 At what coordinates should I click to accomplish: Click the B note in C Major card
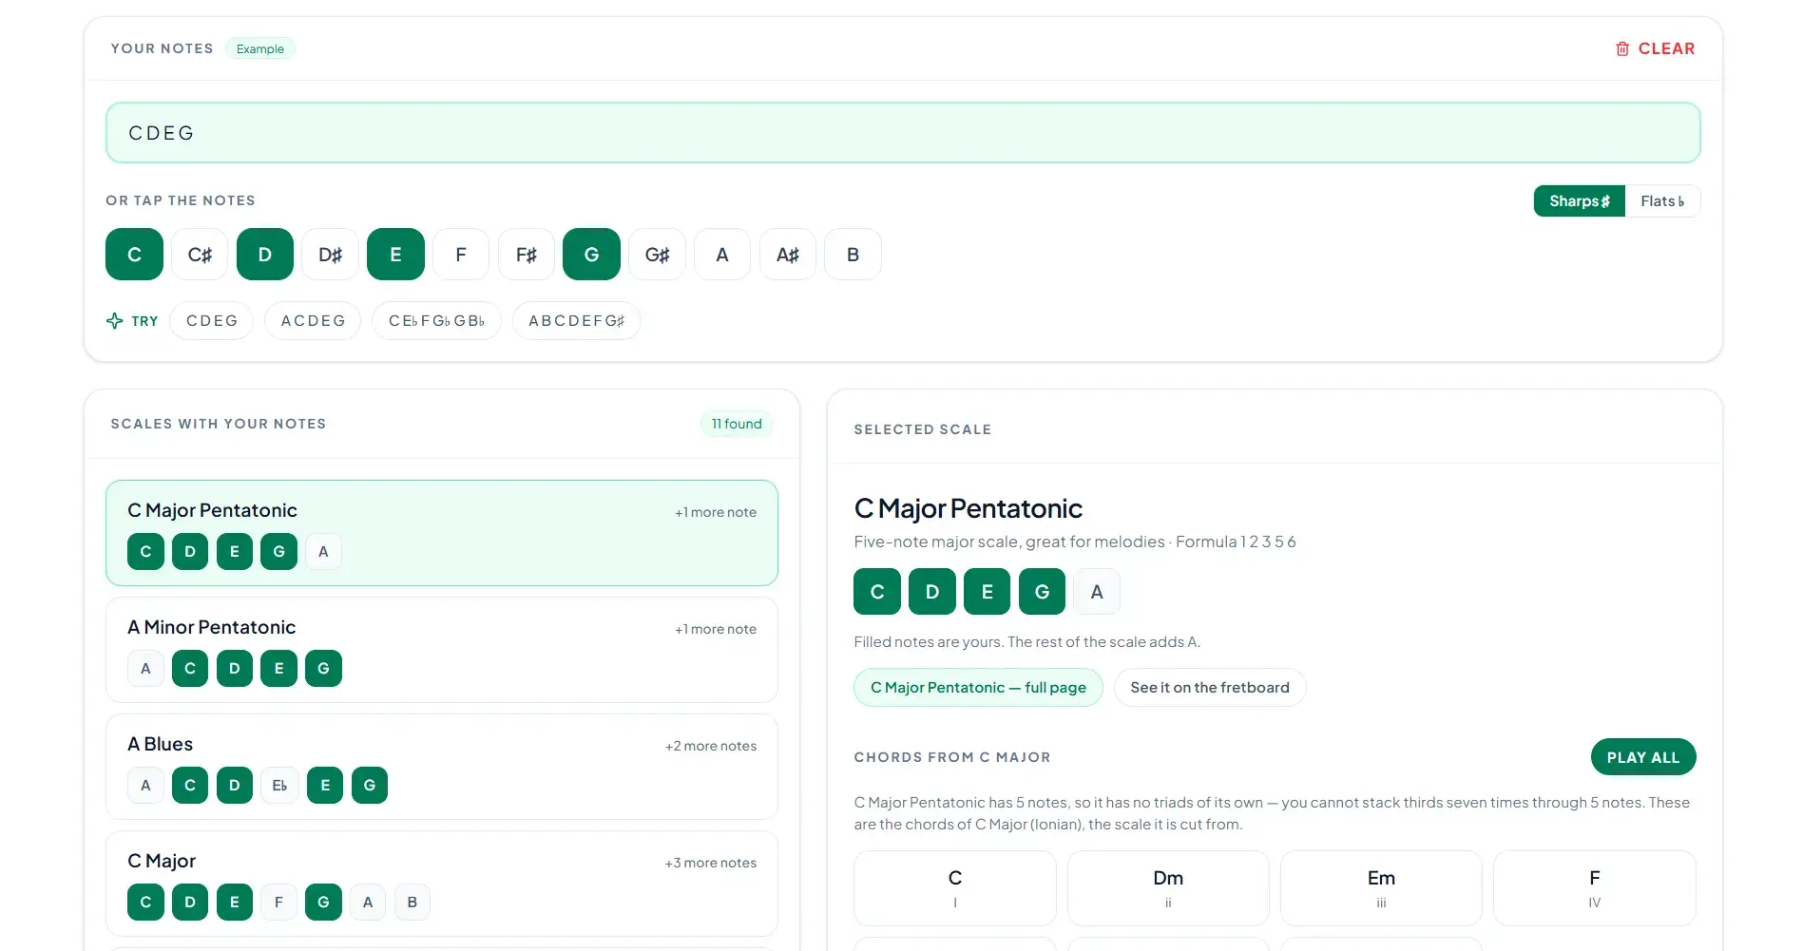(412, 903)
